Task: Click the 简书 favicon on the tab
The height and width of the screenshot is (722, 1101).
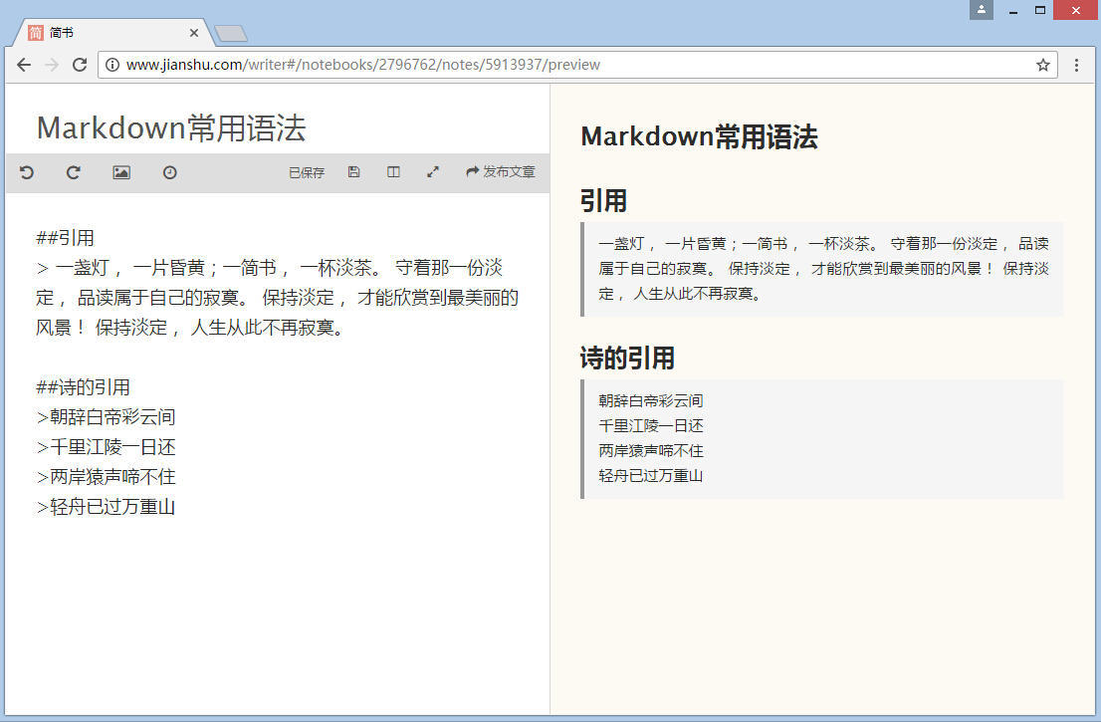Action: click(x=36, y=33)
